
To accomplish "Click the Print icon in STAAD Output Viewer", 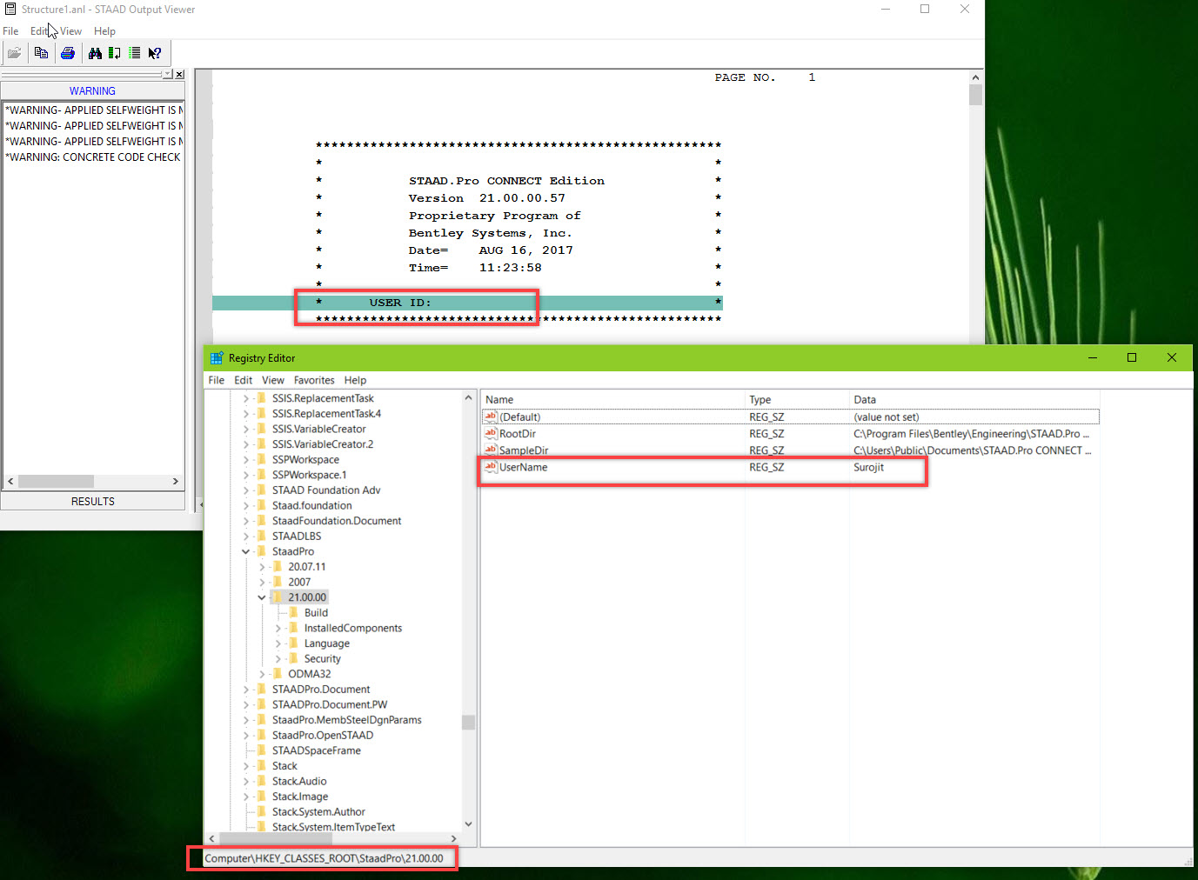I will pos(68,53).
